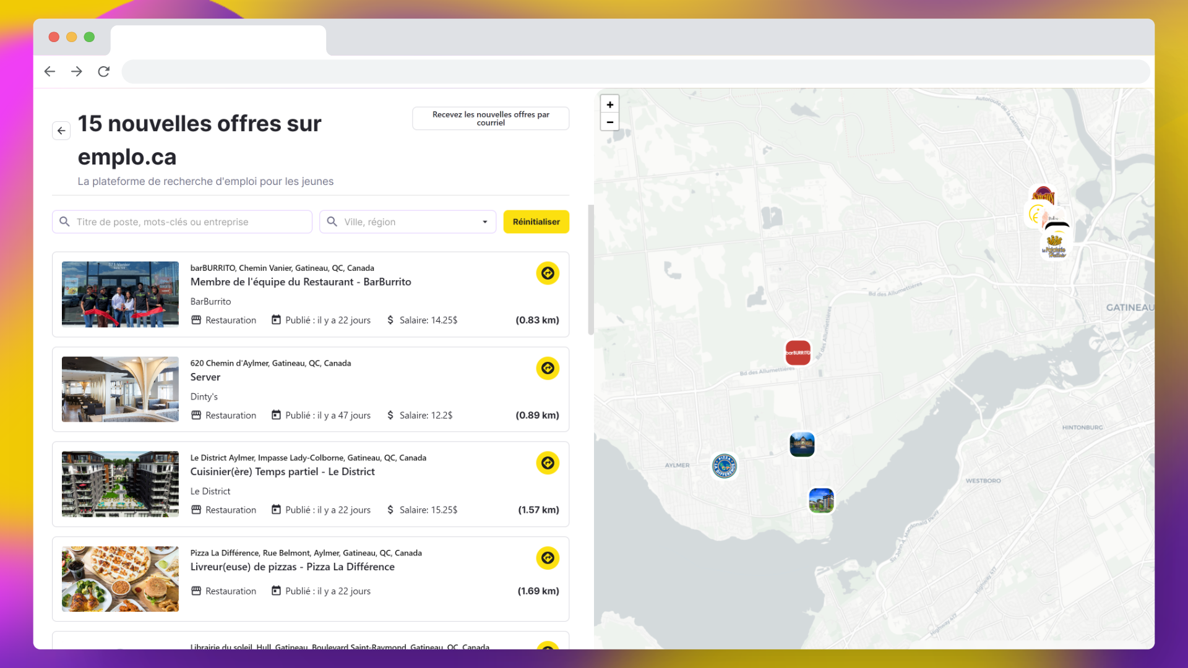Viewport: 1188px width, 668px height.
Task: Click '(1.69 km)' distance text
Action: click(x=538, y=591)
